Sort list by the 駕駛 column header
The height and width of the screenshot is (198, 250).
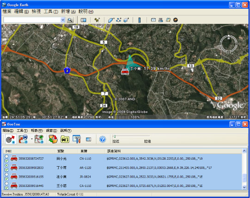66,151
